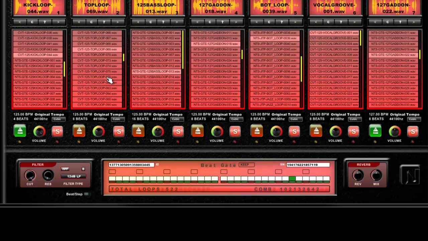Toggle the green play button under track 7
This screenshot has height=241, width=428.
[375, 131]
